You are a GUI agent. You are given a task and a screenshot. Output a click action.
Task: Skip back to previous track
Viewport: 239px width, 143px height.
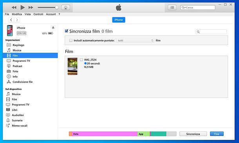pyautogui.click(x=14, y=7)
